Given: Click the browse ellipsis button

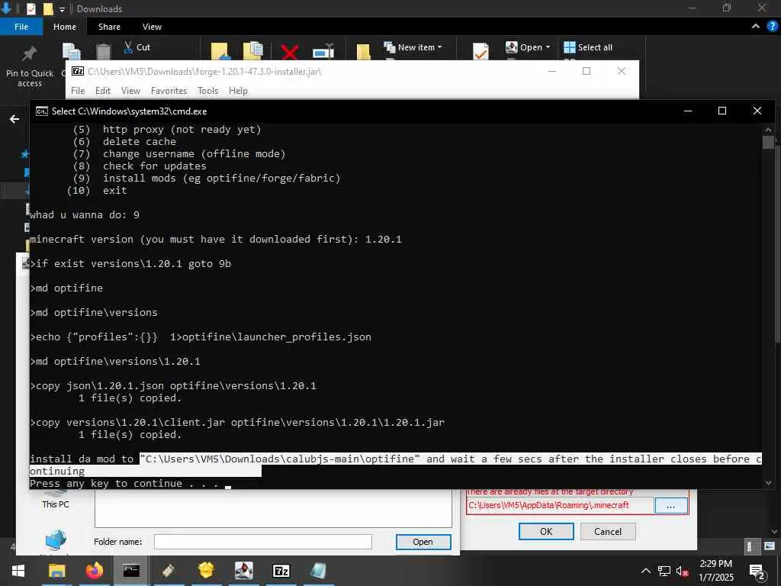Looking at the screenshot, I should coord(670,506).
